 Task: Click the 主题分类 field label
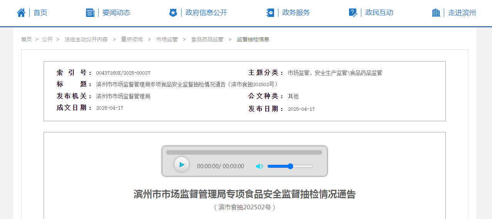pos(266,73)
